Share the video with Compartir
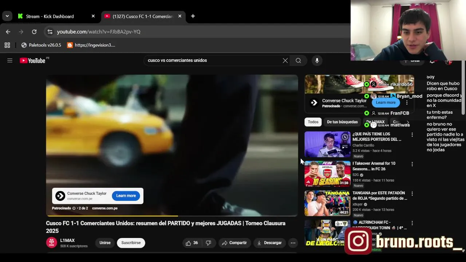The image size is (466, 262). (x=234, y=243)
